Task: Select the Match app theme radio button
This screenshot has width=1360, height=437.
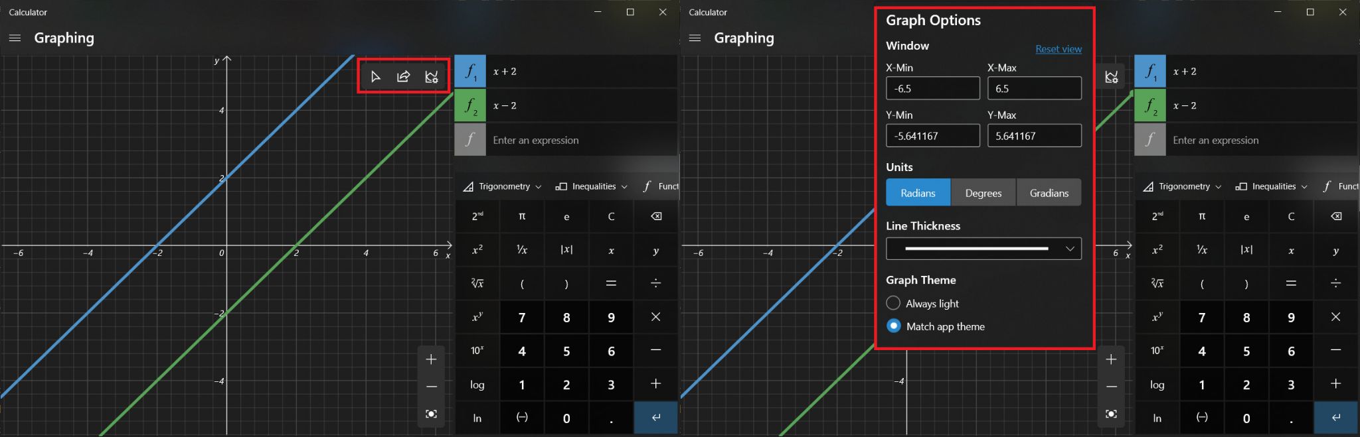Action: (893, 326)
